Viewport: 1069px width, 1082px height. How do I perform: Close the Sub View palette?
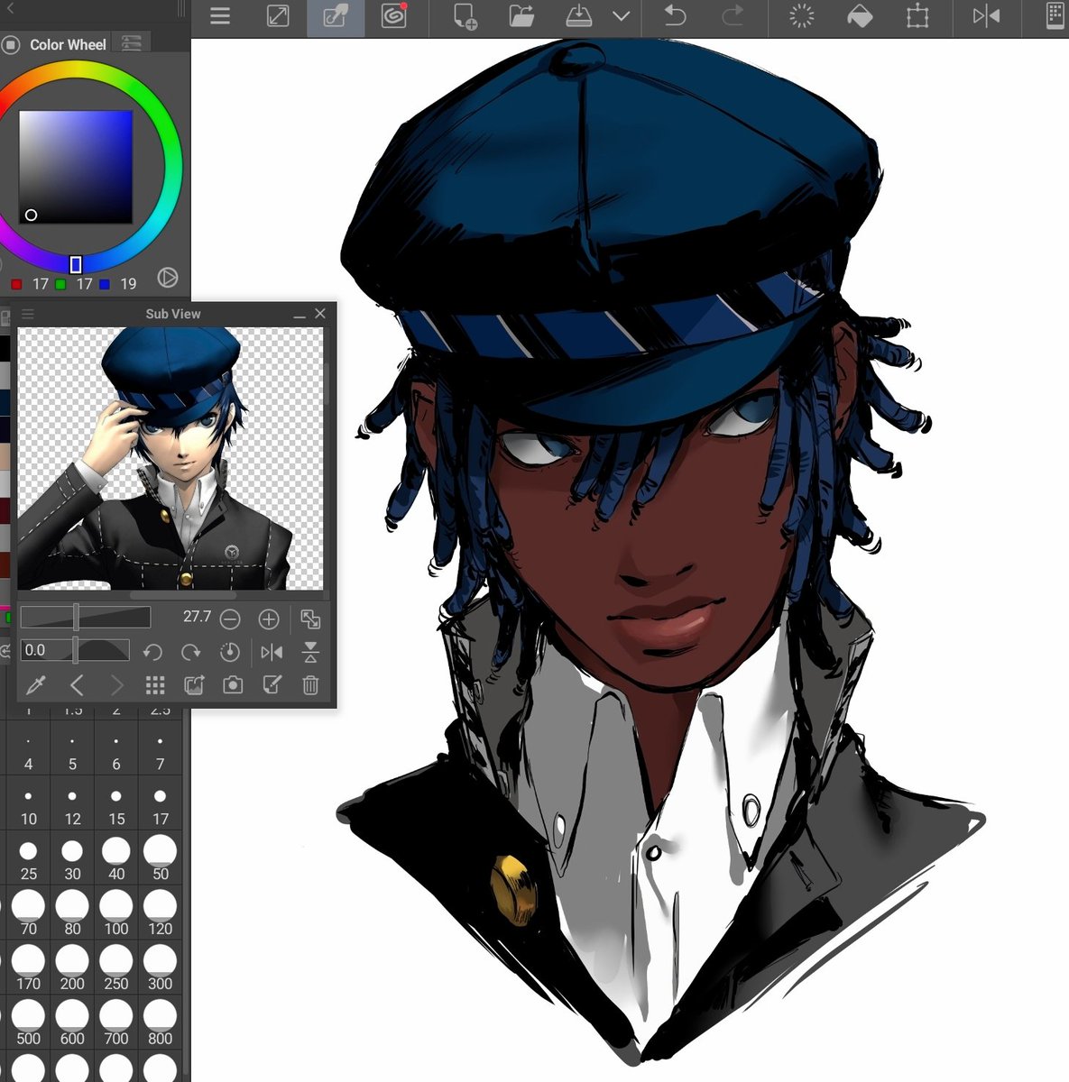(x=320, y=314)
